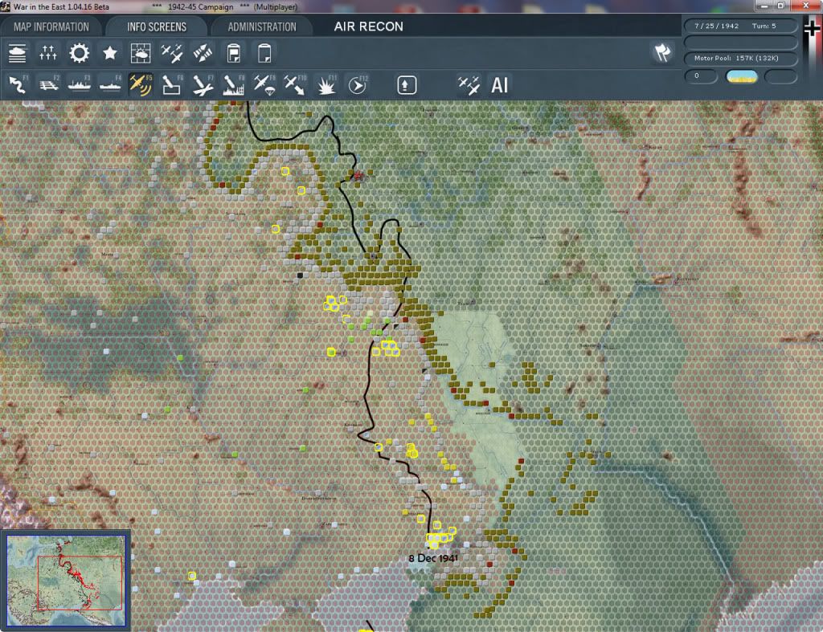Click the Motor Pool 157K readout

click(x=740, y=58)
